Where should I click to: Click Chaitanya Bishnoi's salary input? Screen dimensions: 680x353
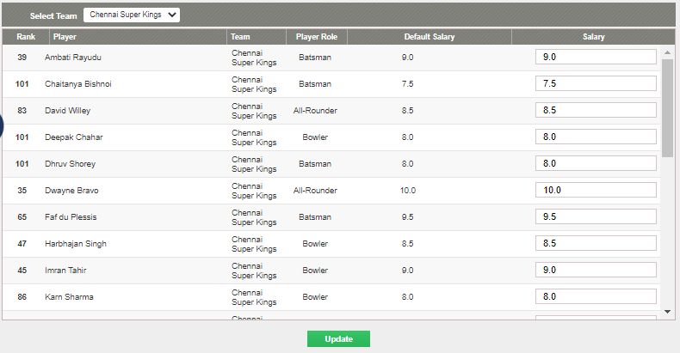[596, 83]
